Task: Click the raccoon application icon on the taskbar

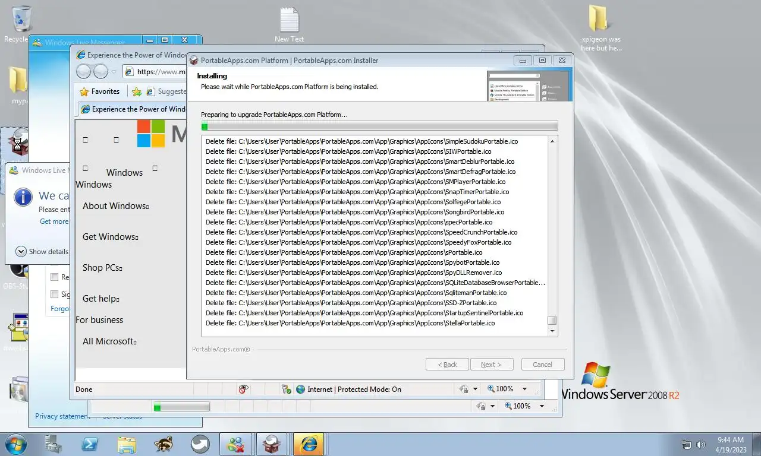Action: coord(163,444)
